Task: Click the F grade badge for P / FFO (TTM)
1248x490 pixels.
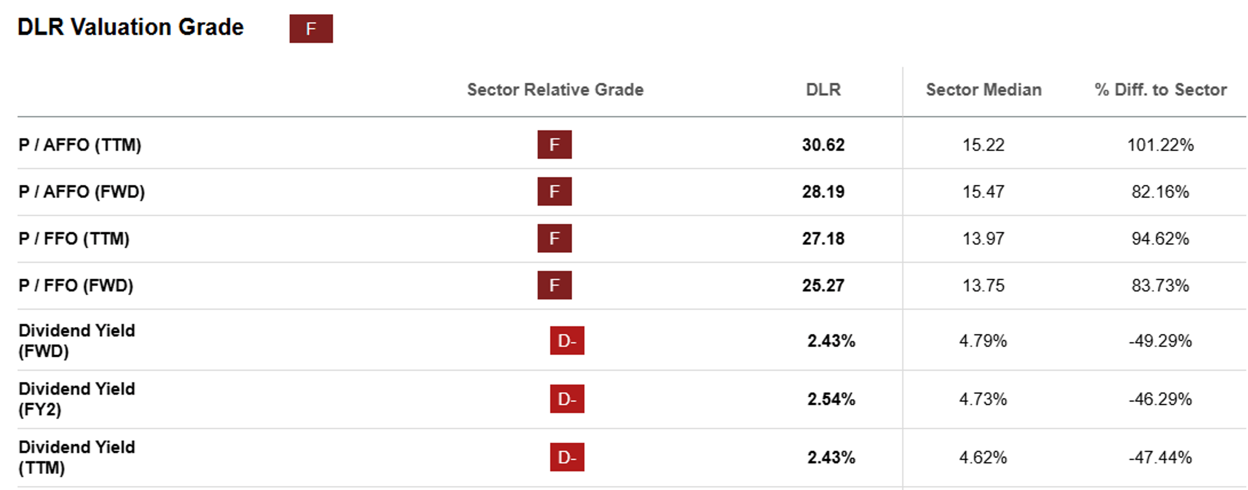Action: point(554,238)
